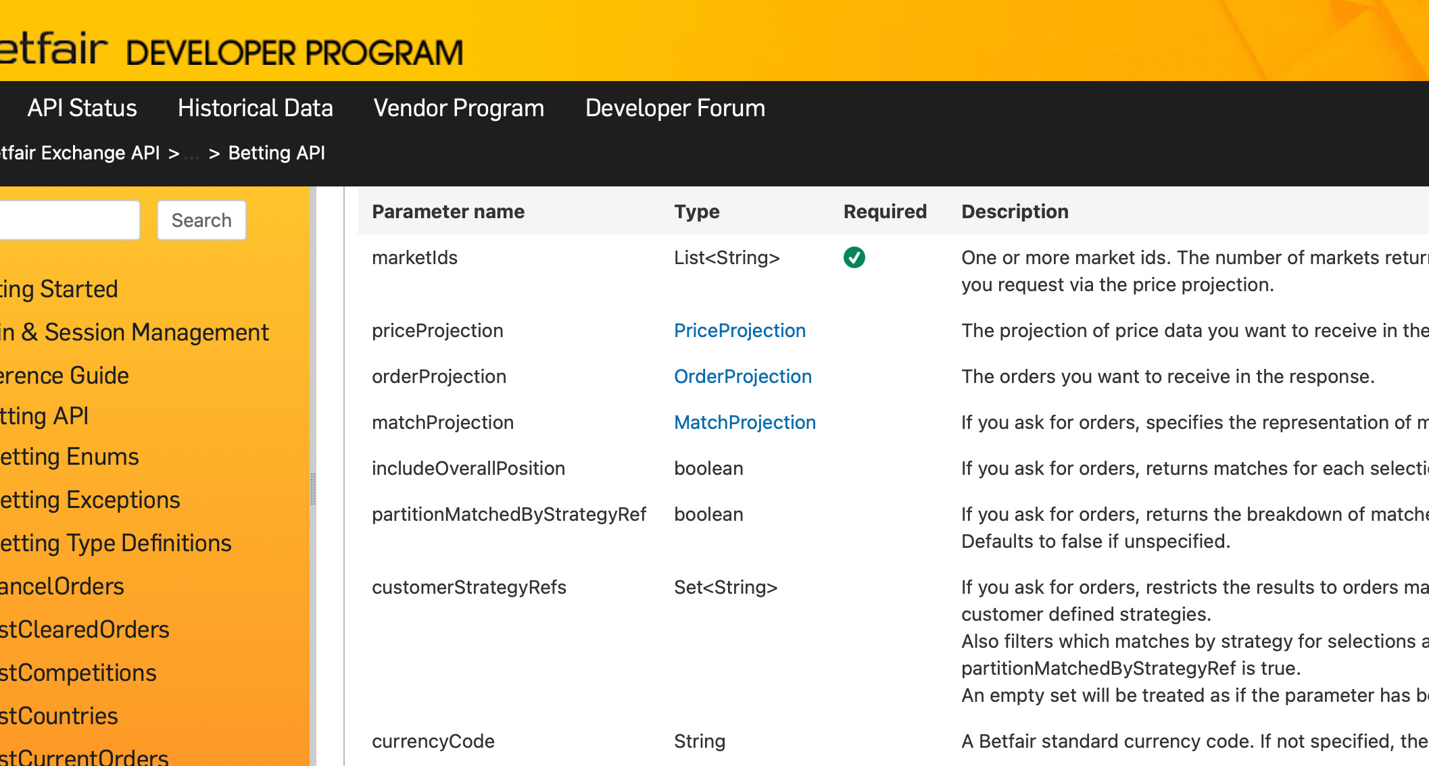Navigate to Betting Exceptions in the sidebar
This screenshot has width=1429, height=766.
89,500
